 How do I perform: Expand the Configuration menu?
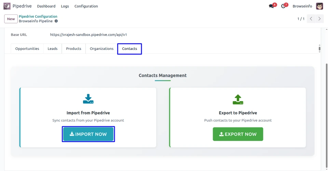(86, 6)
